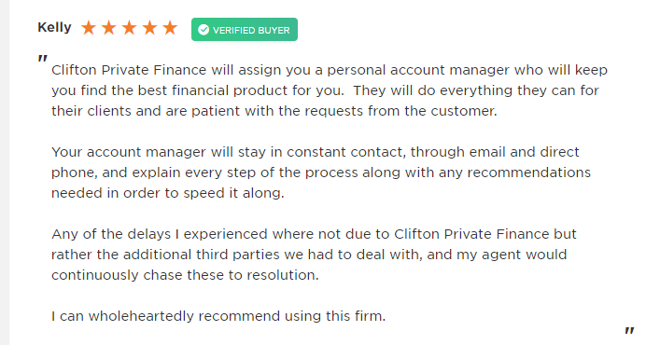Click the gray left margin strip
646x345 pixels.
pos(5,172)
